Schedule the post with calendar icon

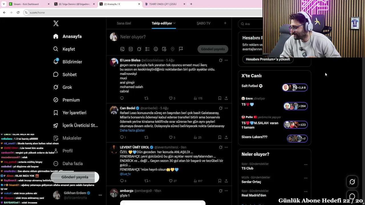pyautogui.click(x=164, y=49)
